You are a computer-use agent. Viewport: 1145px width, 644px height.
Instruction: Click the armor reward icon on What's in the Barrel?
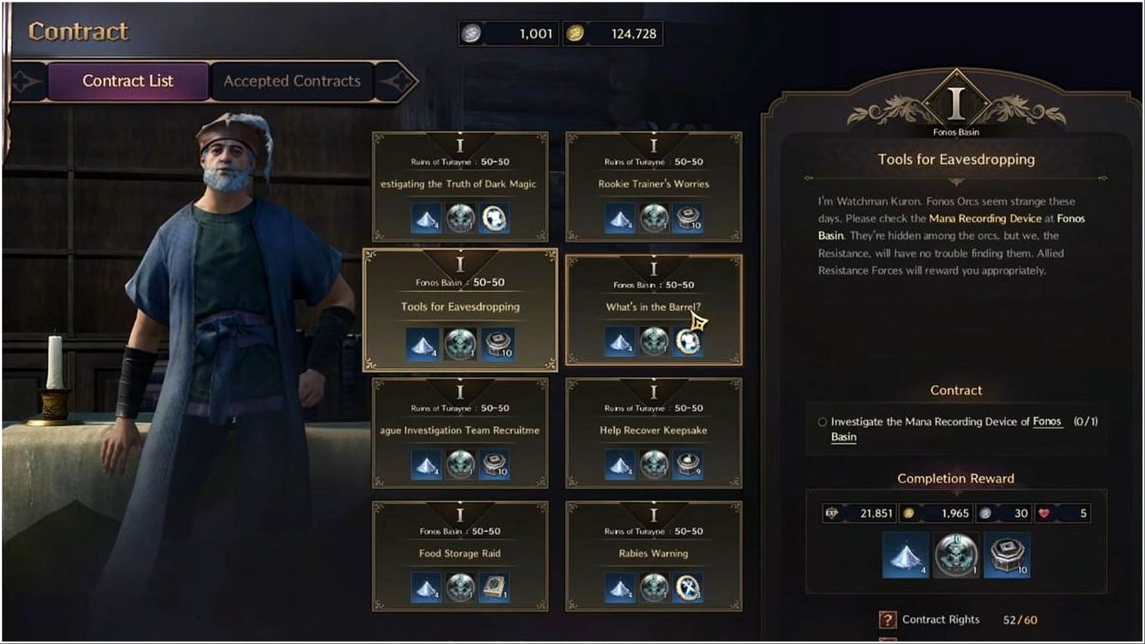pyautogui.click(x=688, y=342)
